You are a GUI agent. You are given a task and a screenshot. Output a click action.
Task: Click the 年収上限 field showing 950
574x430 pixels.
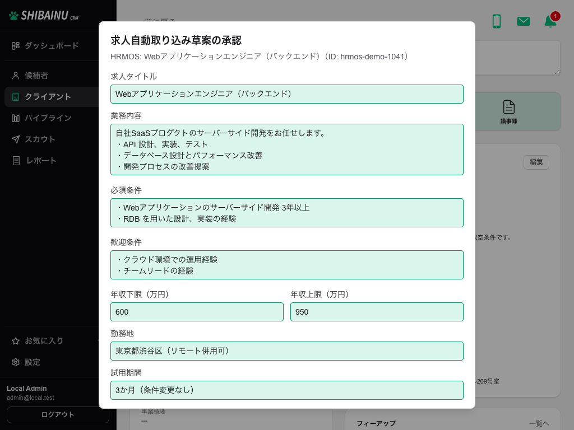pyautogui.click(x=377, y=312)
